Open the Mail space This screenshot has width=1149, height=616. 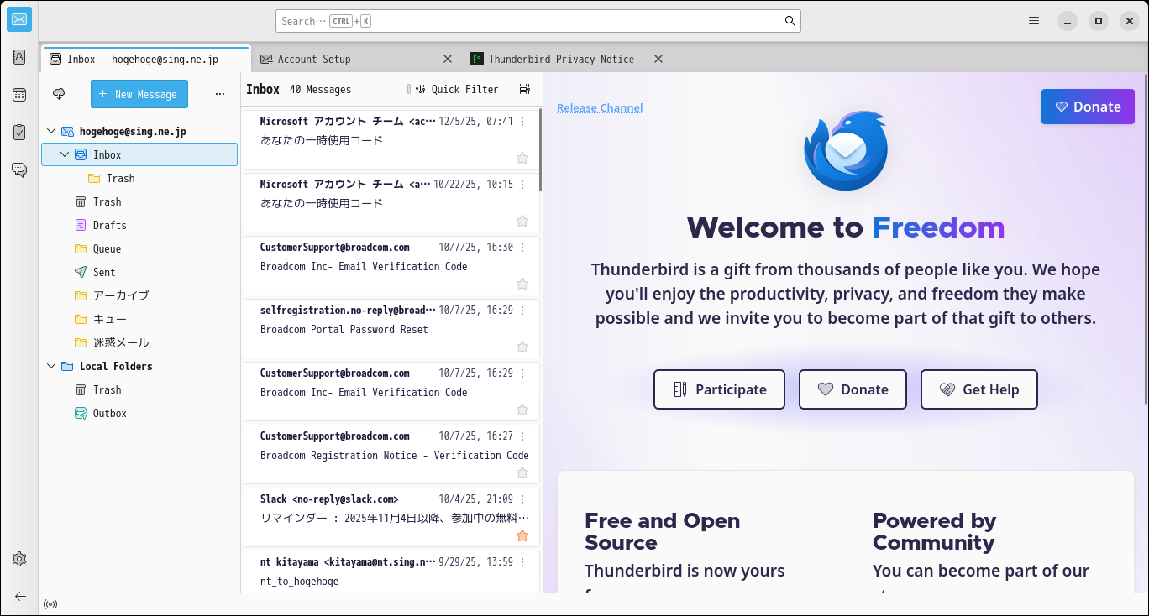pos(19,19)
